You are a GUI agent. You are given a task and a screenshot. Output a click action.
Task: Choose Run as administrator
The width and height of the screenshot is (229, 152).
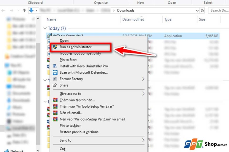tap(76, 47)
